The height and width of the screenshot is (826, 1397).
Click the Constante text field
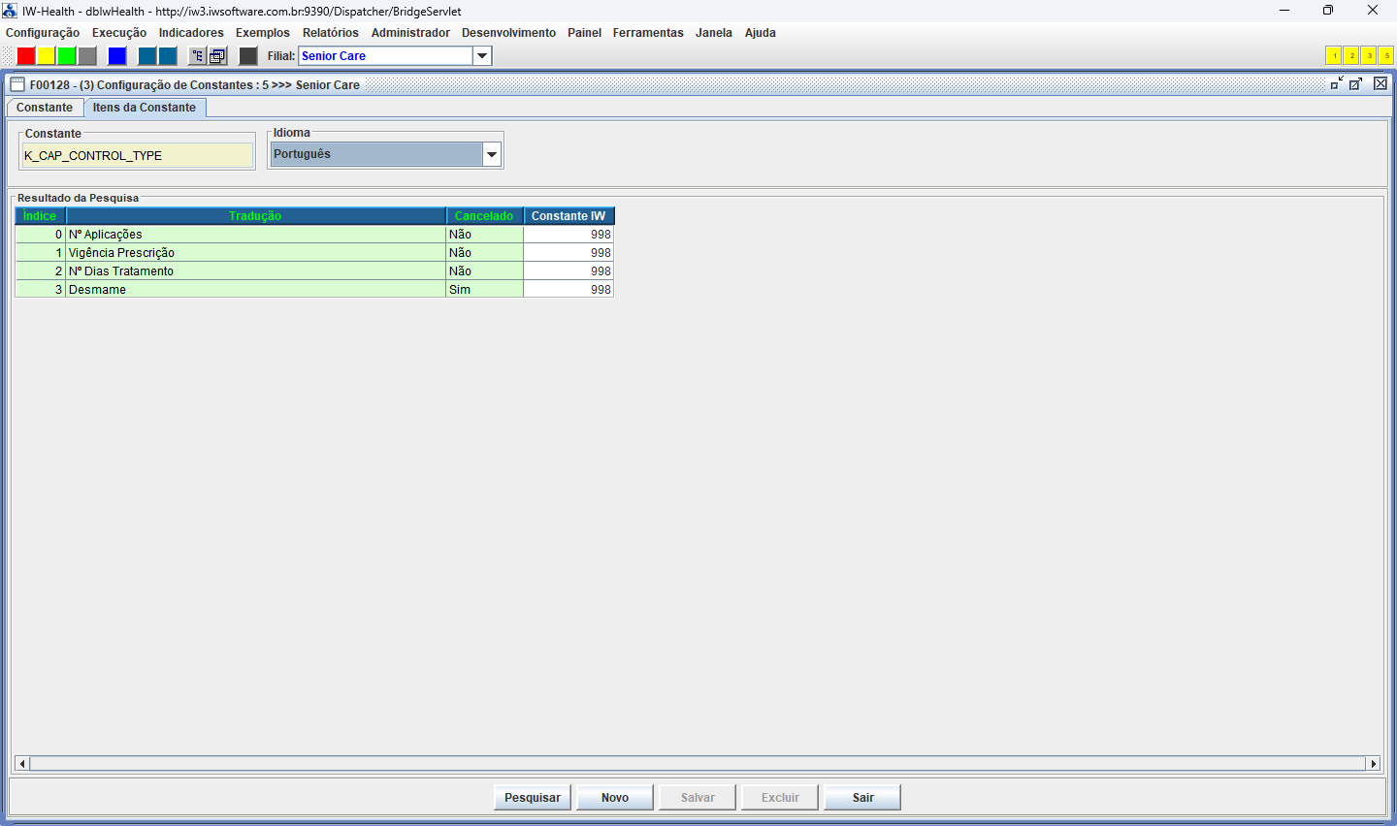[137, 155]
